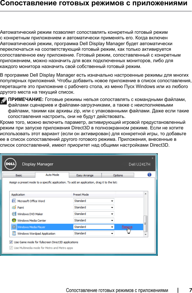Select the Auto Mode tab
This screenshot has height=293, width=192.
pos(52,175)
